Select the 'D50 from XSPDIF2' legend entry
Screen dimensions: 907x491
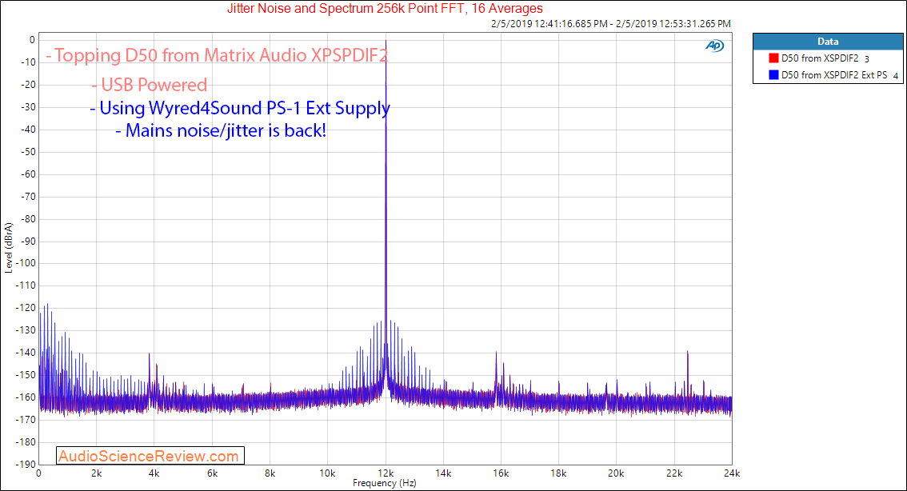click(820, 58)
